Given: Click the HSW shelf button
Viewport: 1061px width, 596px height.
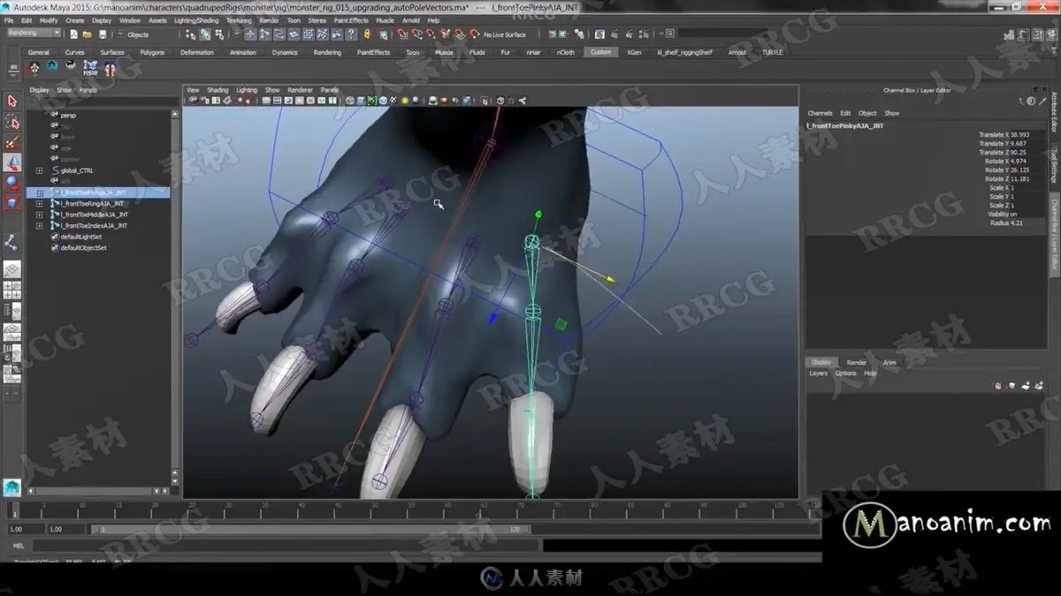Looking at the screenshot, I should coord(90,68).
